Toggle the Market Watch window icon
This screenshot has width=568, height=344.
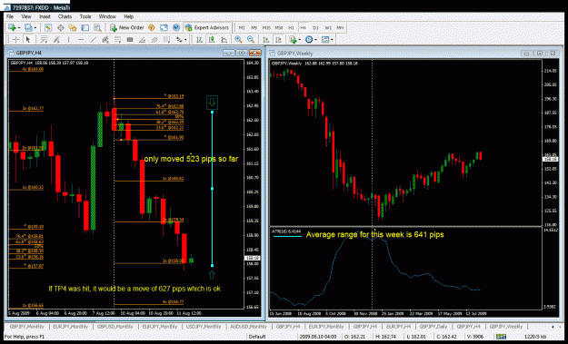48,27
